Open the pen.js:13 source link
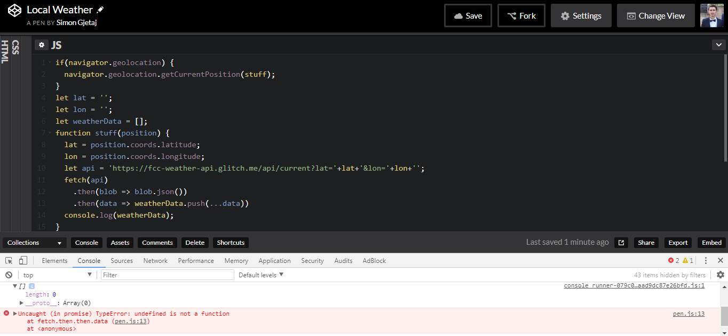Image resolution: width=728 pixels, height=336 pixels. 689,314
